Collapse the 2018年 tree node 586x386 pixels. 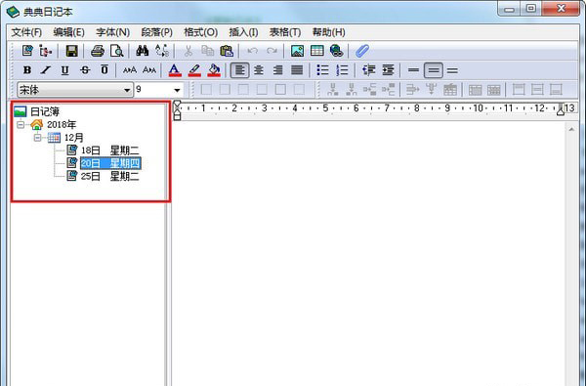pyautogui.click(x=21, y=124)
